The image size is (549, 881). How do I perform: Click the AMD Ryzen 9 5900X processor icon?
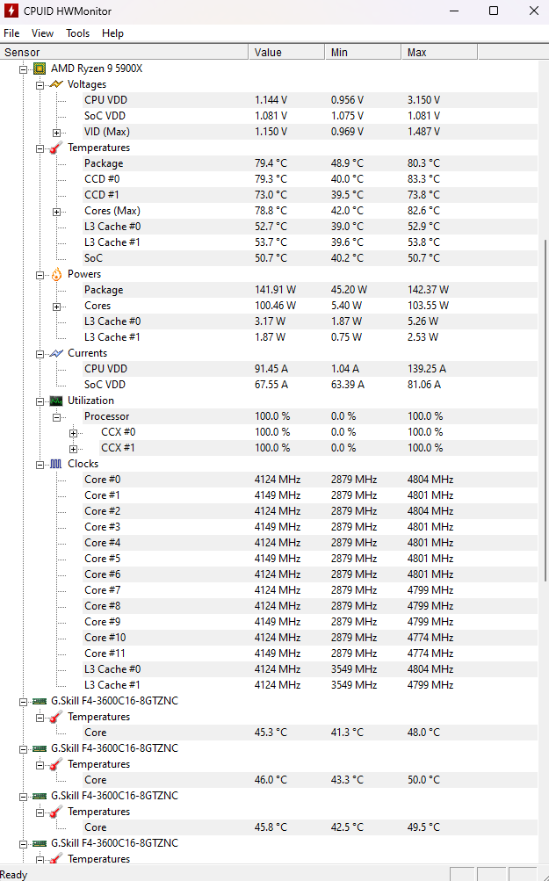click(40, 69)
